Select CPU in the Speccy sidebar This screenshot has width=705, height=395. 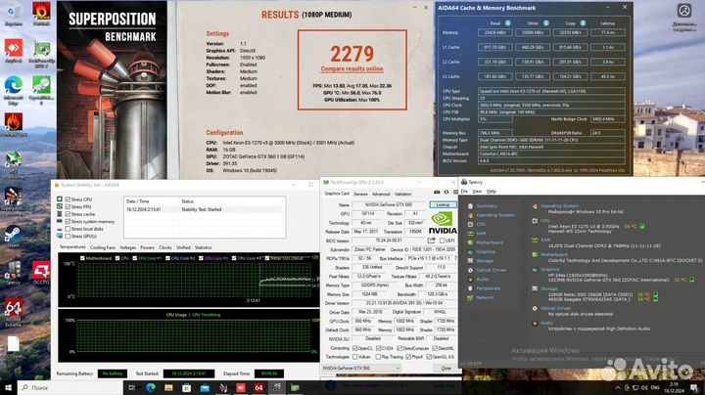[483, 224]
